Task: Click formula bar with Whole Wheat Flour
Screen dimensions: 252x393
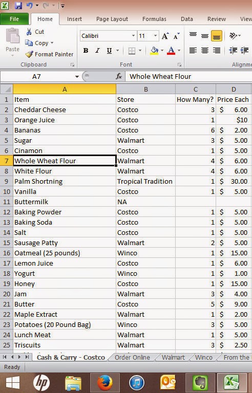Action: click(189, 76)
